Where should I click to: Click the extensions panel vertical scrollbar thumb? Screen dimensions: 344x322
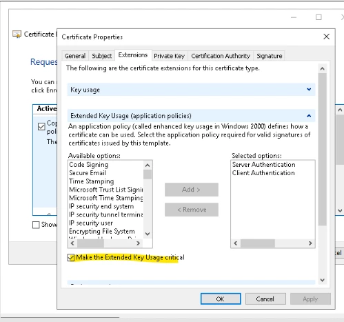tap(323, 150)
